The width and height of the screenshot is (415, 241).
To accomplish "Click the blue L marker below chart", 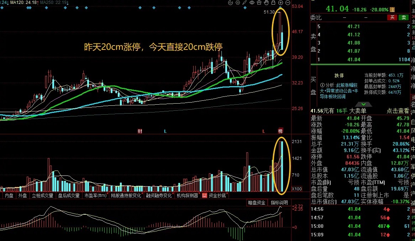I will pos(165,131).
